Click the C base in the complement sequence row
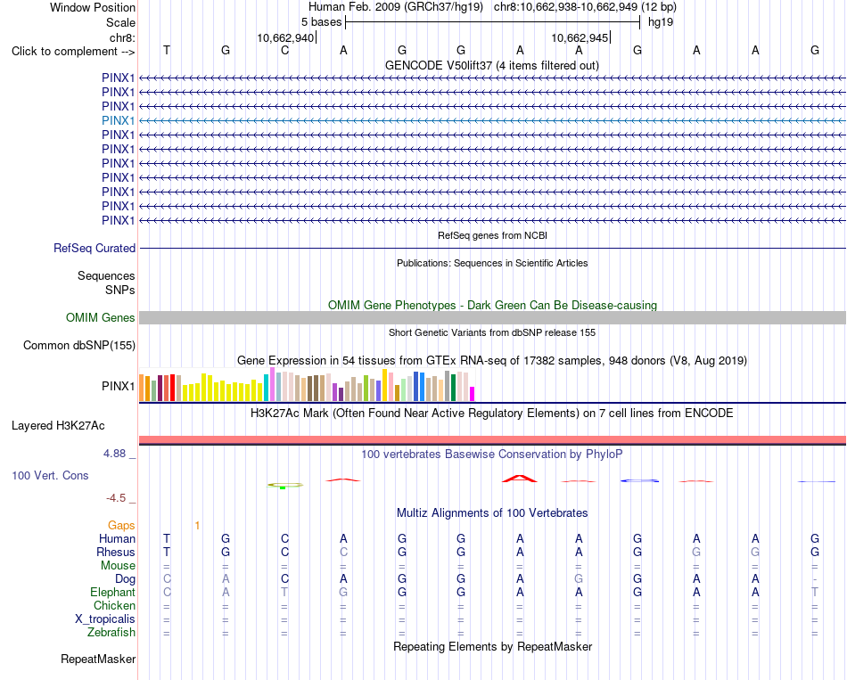This screenshot has height=680, width=847. point(284,50)
